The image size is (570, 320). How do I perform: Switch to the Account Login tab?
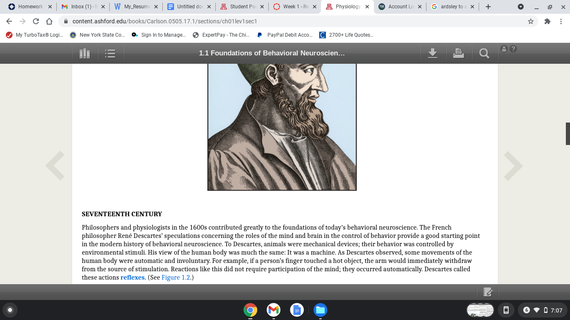[400, 7]
